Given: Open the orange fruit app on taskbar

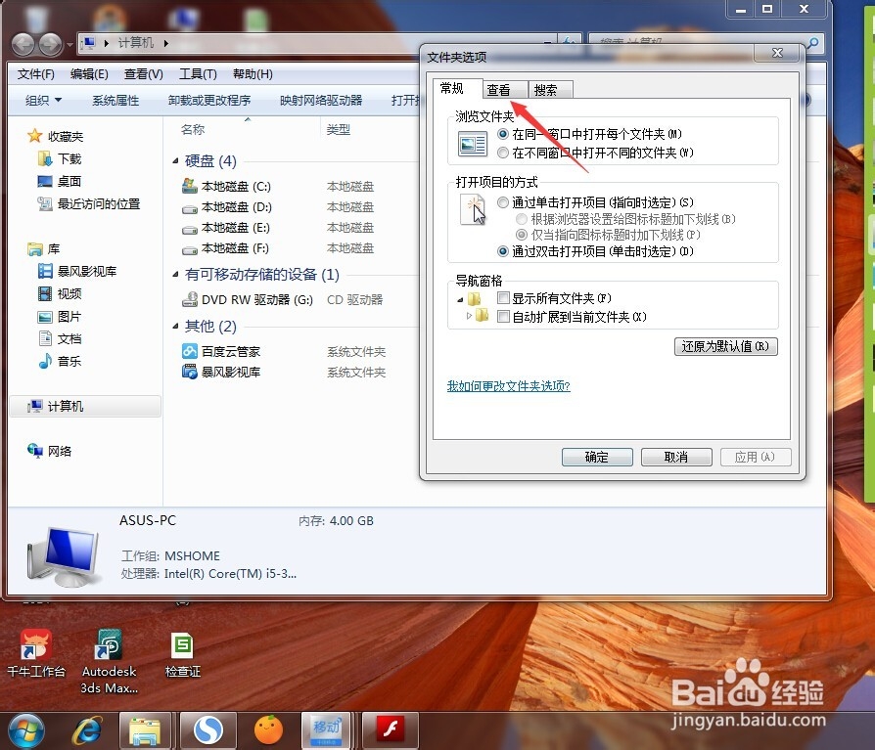Looking at the screenshot, I should tap(268, 729).
